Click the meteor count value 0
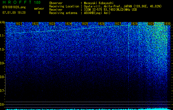The width and height of the screenshot is (173, 110). 39,13
